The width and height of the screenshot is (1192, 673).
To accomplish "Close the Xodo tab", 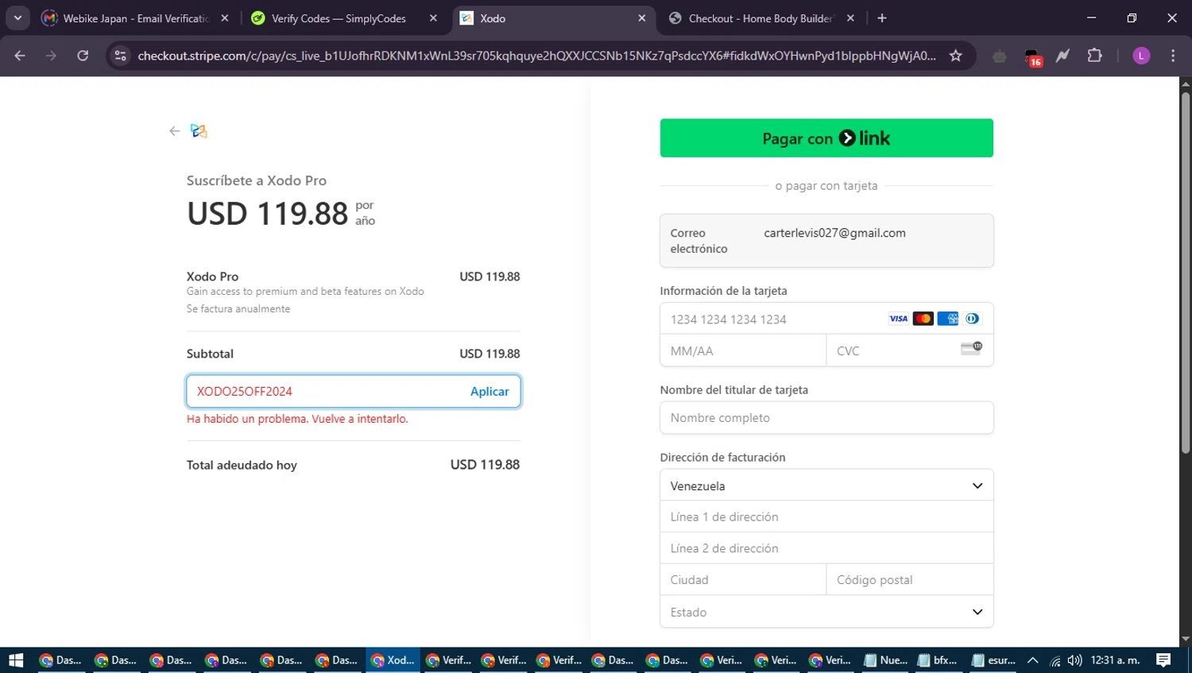I will [x=642, y=18].
